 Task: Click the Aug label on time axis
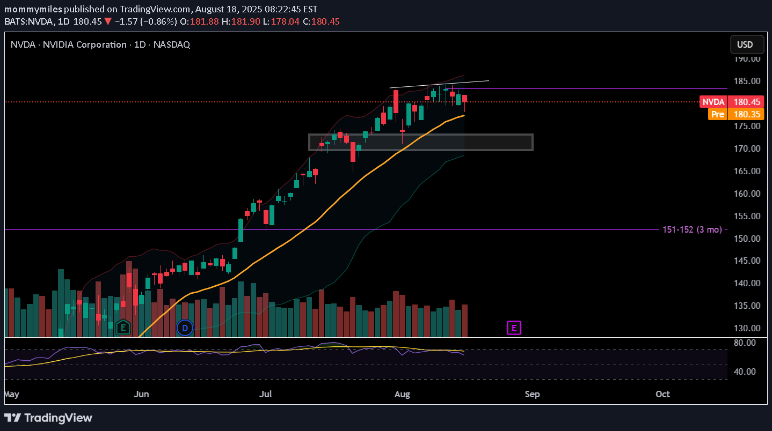[402, 395]
